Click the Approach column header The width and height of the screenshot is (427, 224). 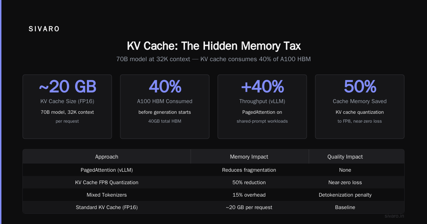(107, 156)
